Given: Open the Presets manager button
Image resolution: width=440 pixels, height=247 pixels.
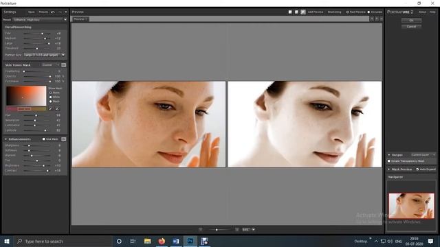Looking at the screenshot, I should click(x=43, y=12).
